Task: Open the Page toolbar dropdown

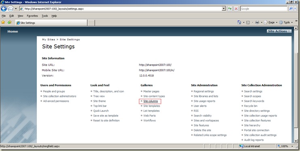Action: point(270,22)
